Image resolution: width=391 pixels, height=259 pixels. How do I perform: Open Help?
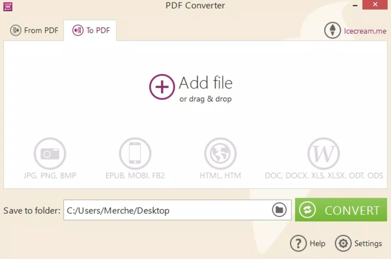point(307,243)
